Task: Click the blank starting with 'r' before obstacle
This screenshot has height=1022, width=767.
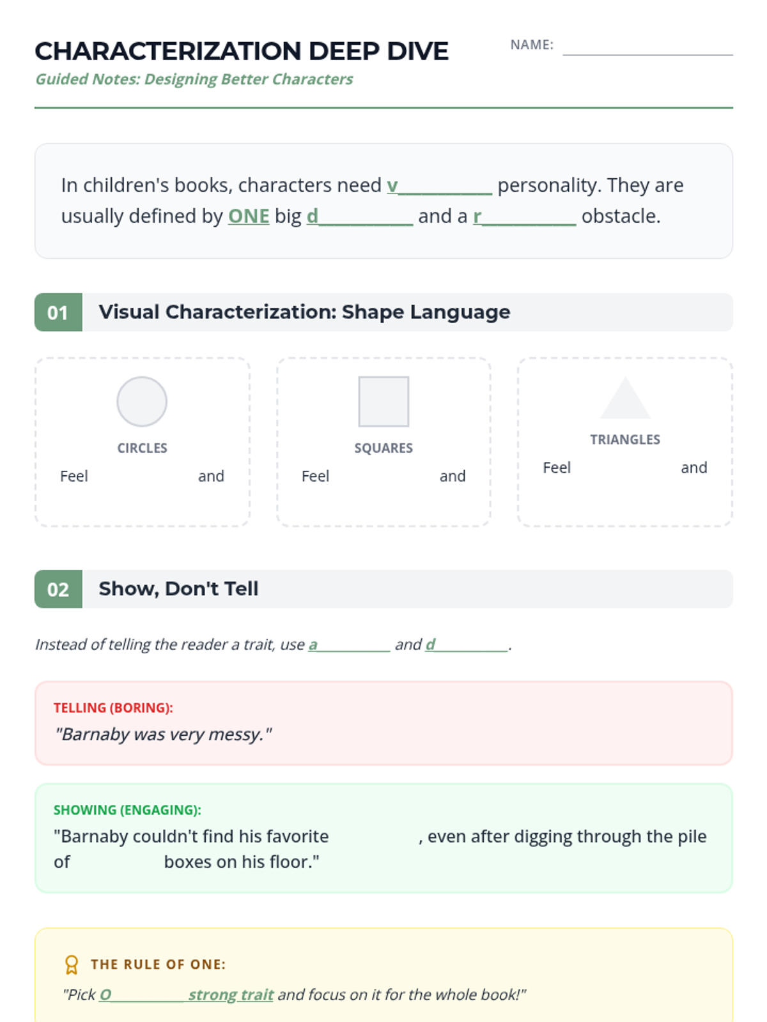Action: [525, 217]
